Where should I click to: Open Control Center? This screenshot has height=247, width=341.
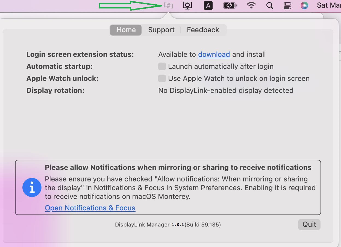pos(287,5)
